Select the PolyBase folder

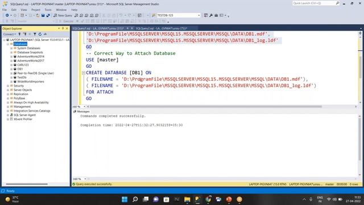19,99
